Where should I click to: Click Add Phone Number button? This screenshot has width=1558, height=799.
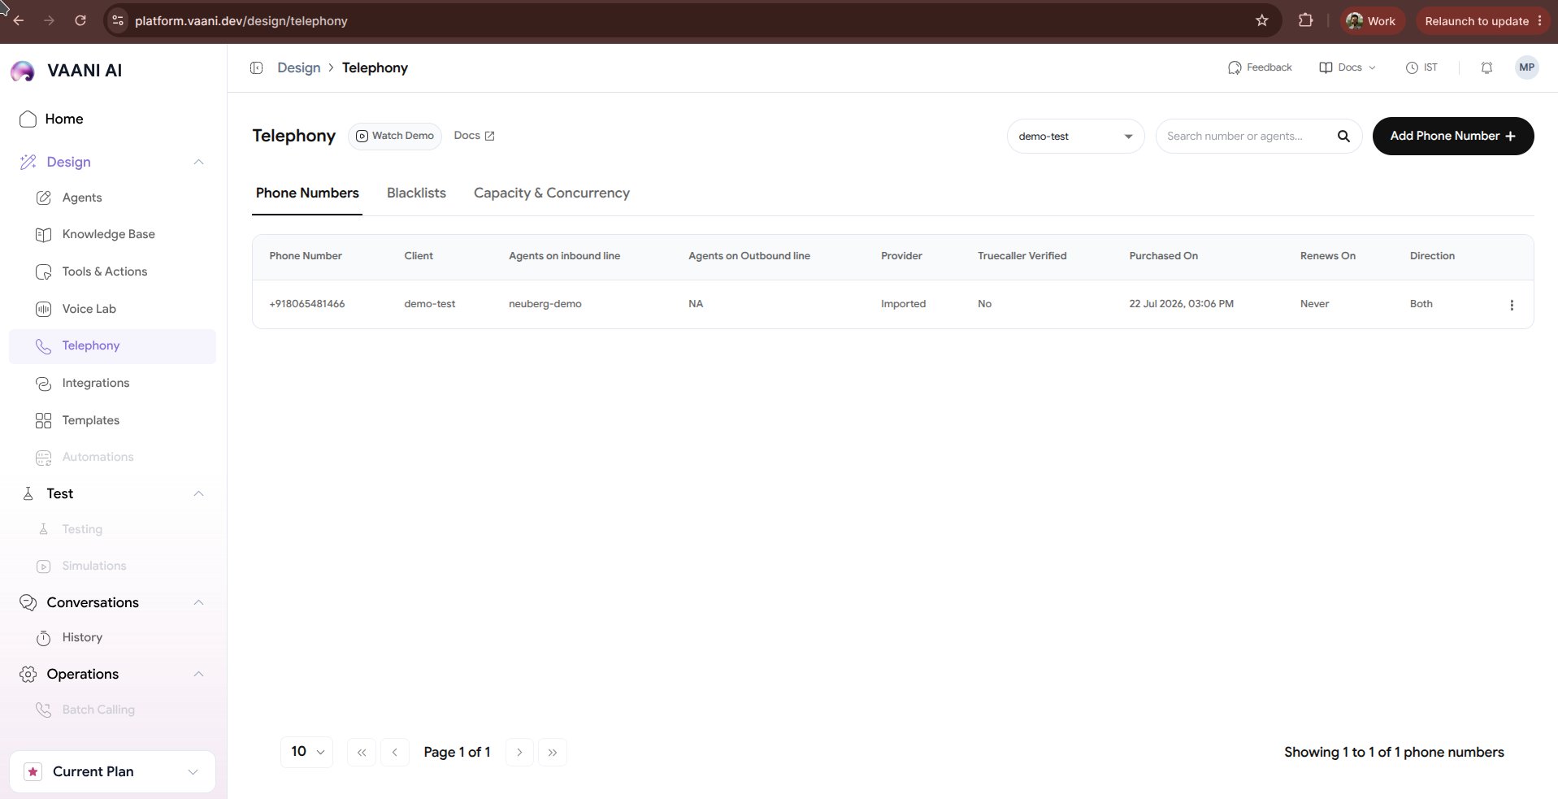(1452, 137)
